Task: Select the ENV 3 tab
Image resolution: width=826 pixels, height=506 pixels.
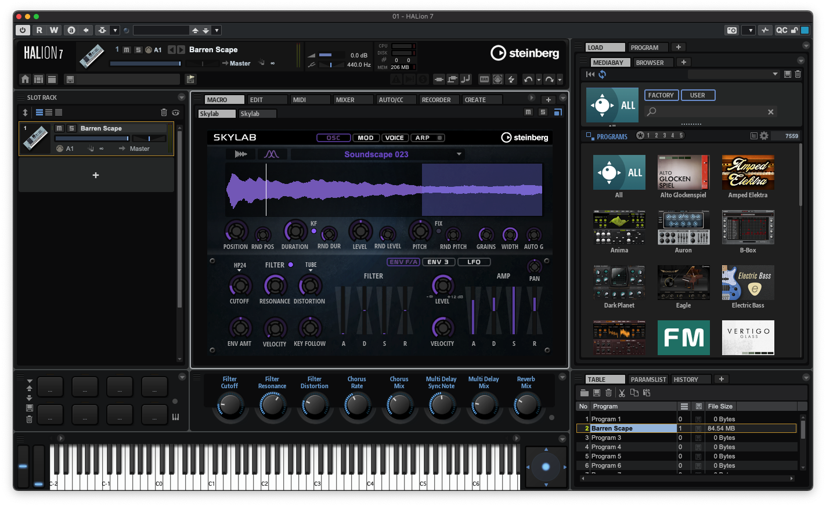Action: 438,262
